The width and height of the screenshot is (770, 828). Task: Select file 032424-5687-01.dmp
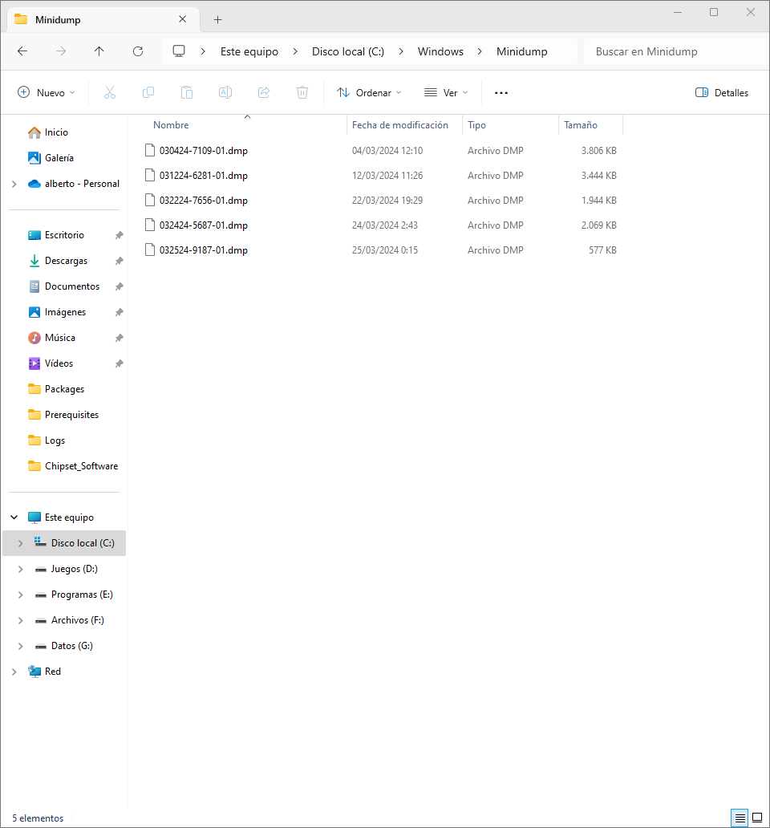(203, 225)
